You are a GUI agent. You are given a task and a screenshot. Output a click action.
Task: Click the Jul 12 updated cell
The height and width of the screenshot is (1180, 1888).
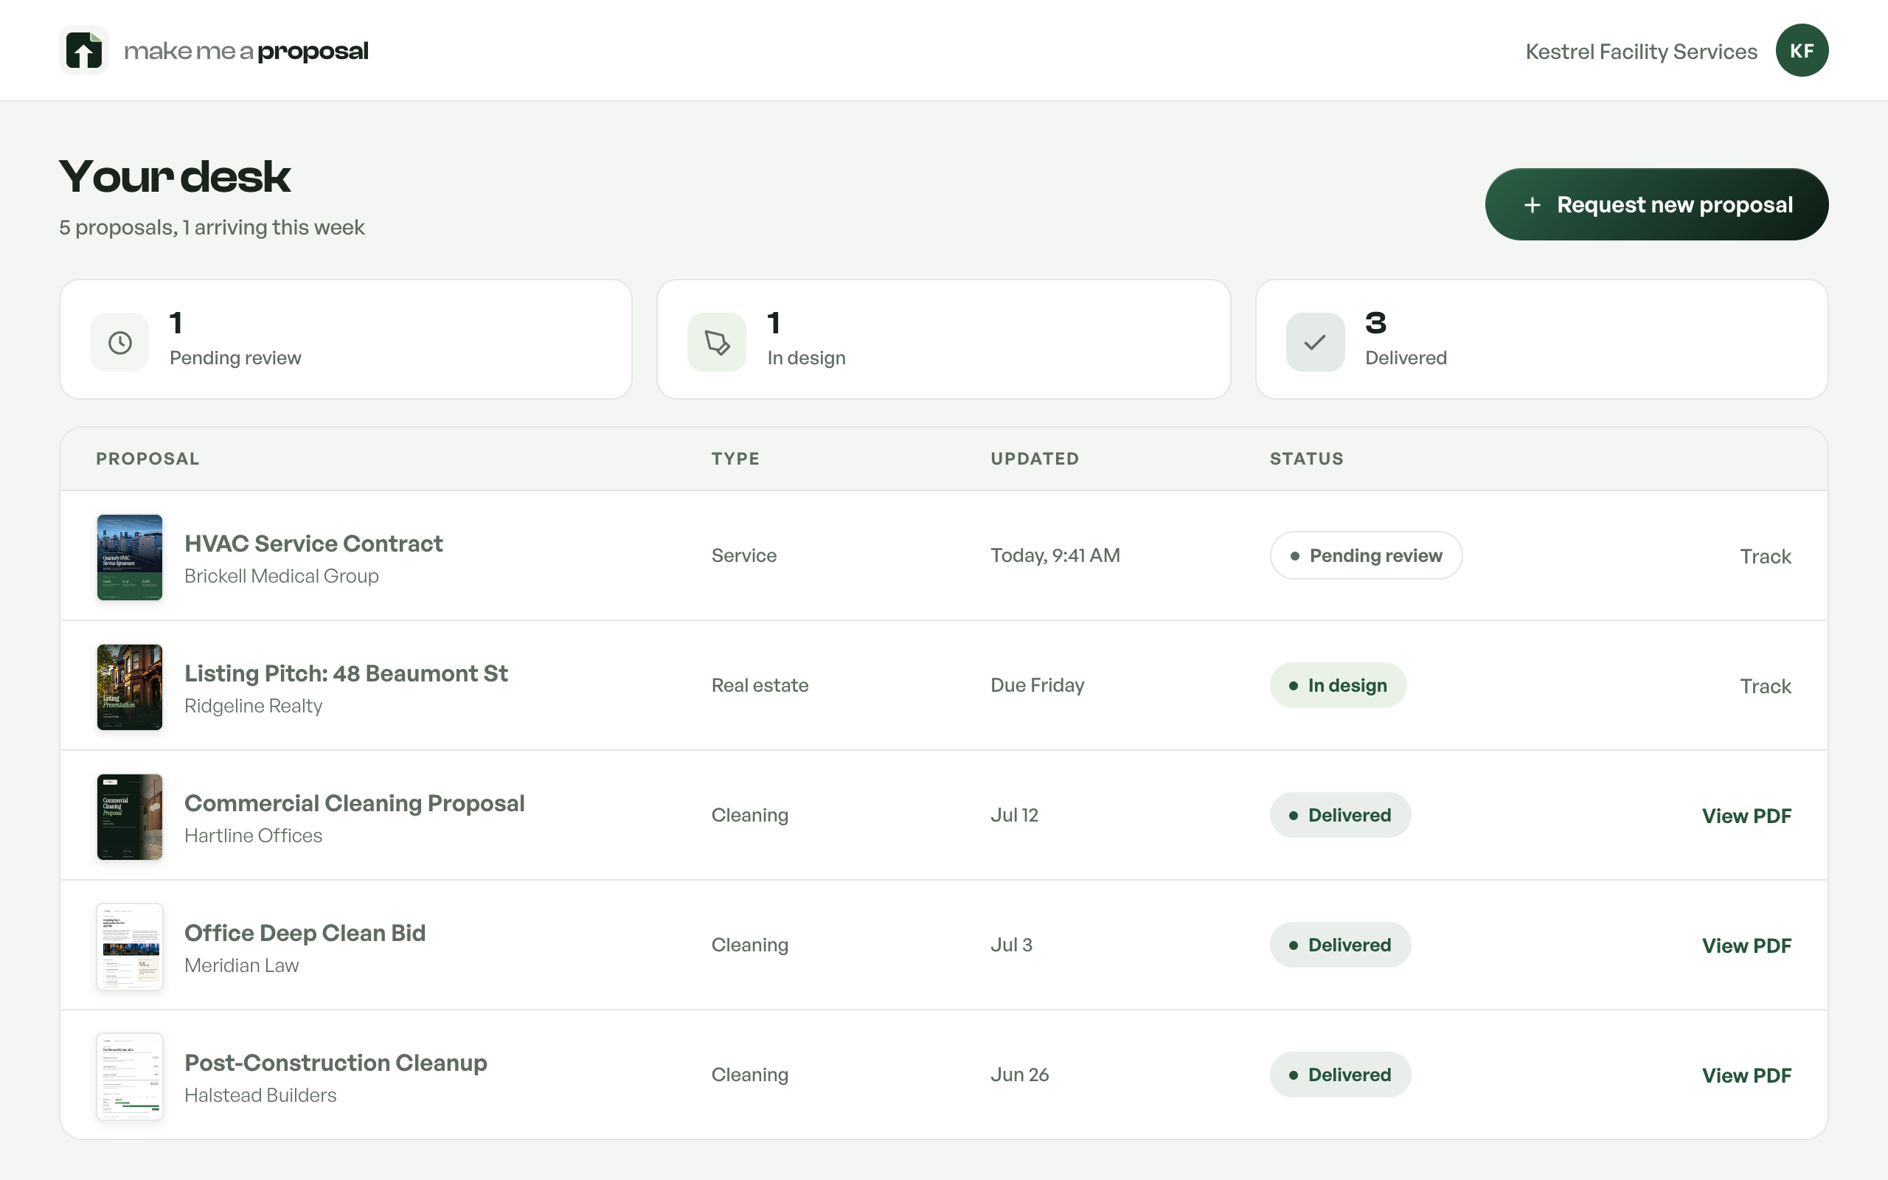(x=1014, y=816)
